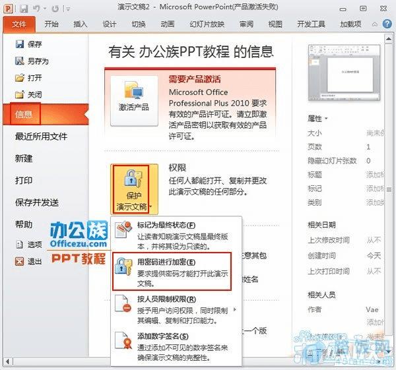Click the certificate ribbon icon for 添加数字签名

pos(123,340)
